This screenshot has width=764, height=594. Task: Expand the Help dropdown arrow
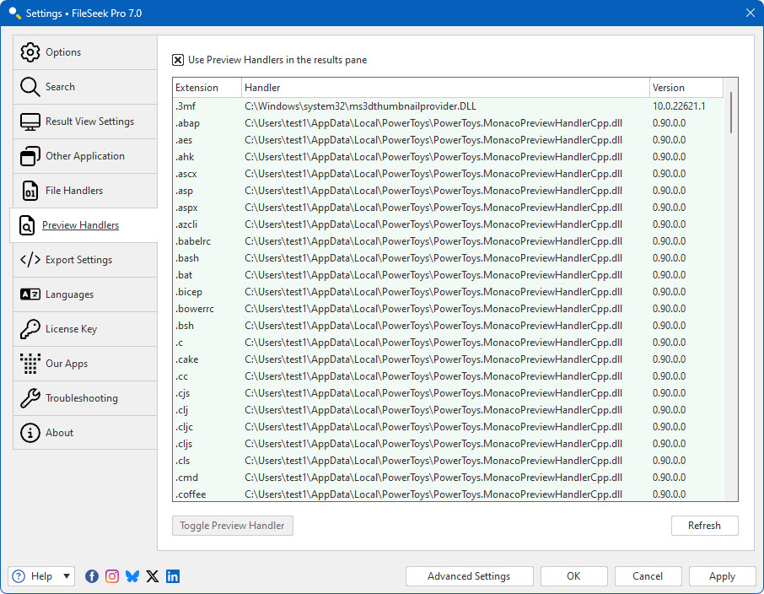point(67,576)
